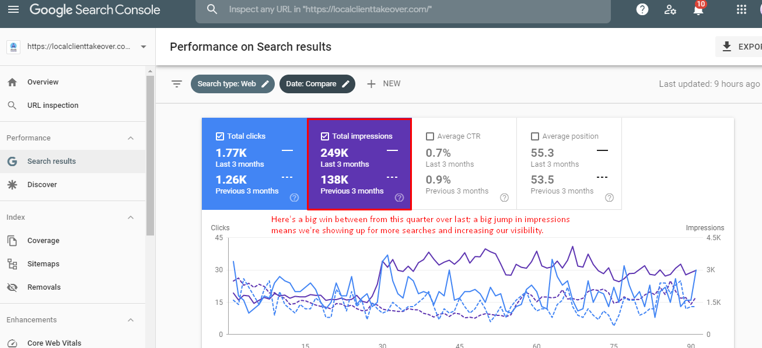Screen dimensions: 762x348
Task: Click the sidebar vertical scrollbar
Action: (x=151, y=154)
